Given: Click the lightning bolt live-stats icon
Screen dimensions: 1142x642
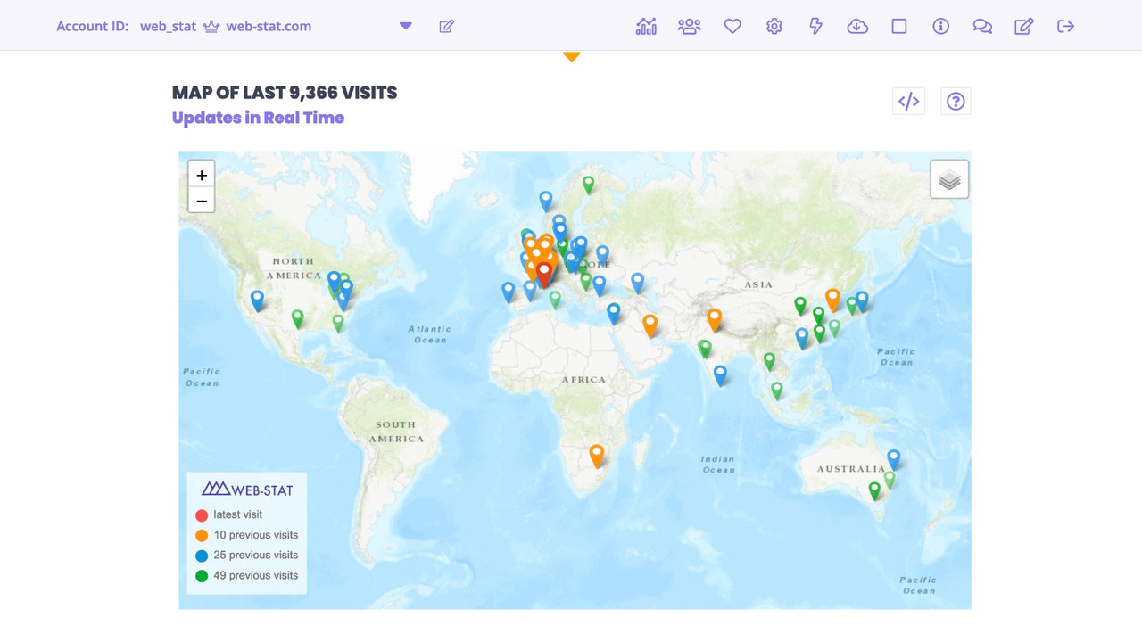Looking at the screenshot, I should 815,26.
